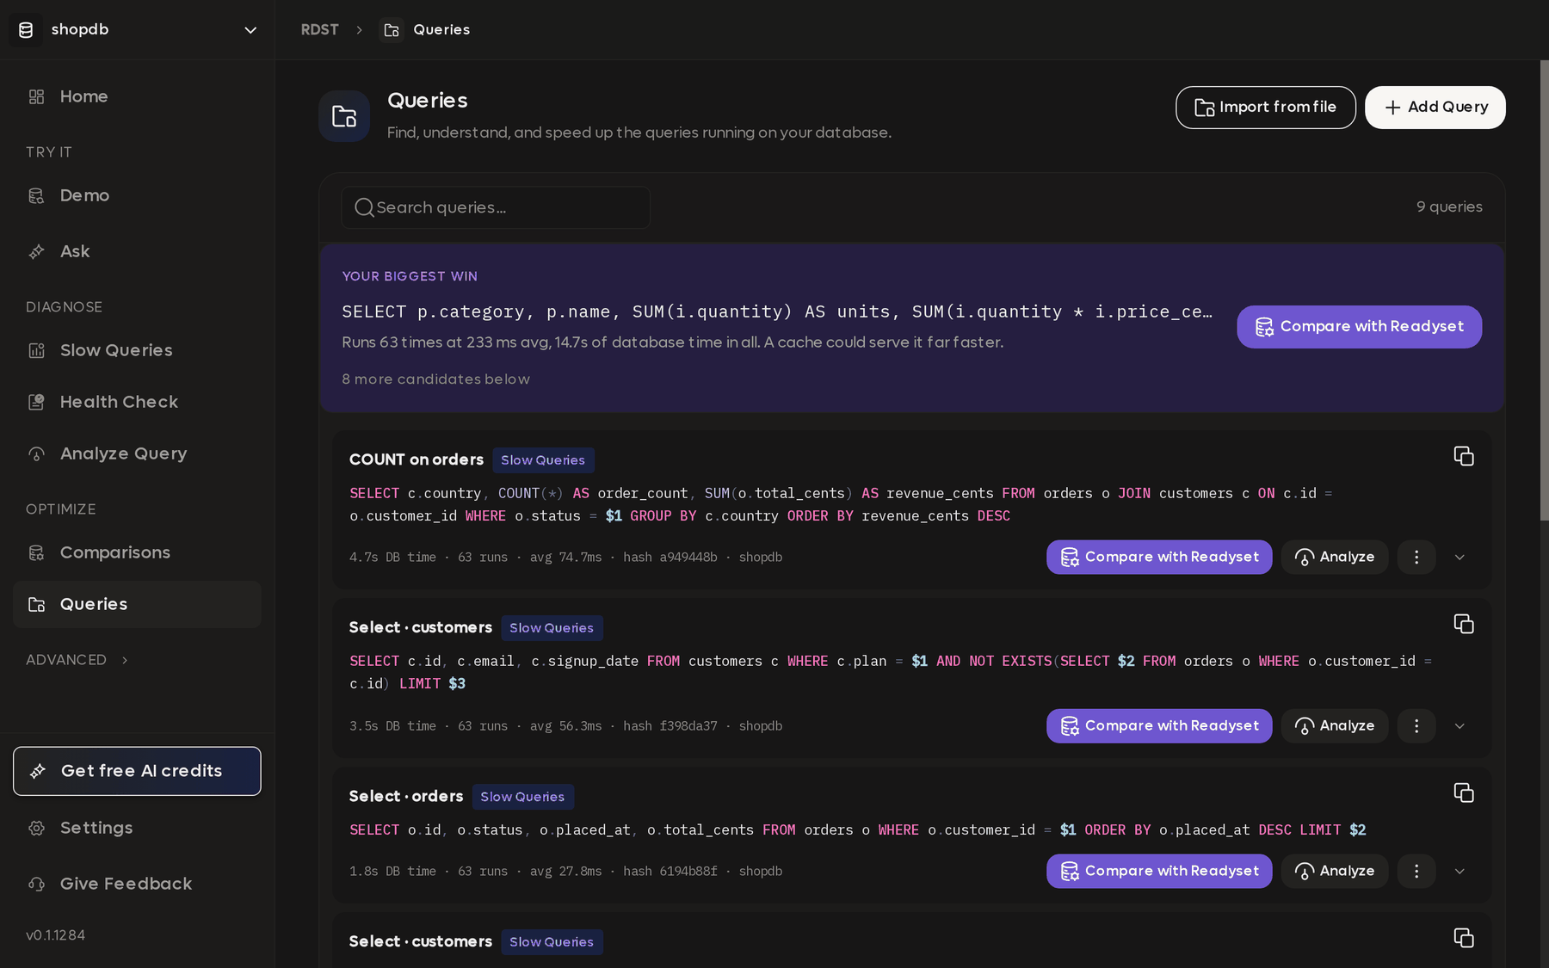Click Slow Queries tag on f398da37 customers query
Viewport: 1549px width, 968px height.
pyautogui.click(x=552, y=628)
